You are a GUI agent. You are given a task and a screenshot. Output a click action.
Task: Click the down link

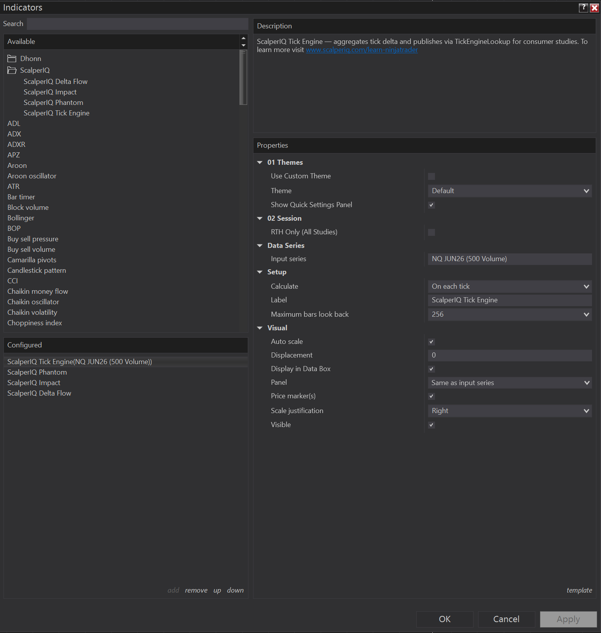coord(236,590)
